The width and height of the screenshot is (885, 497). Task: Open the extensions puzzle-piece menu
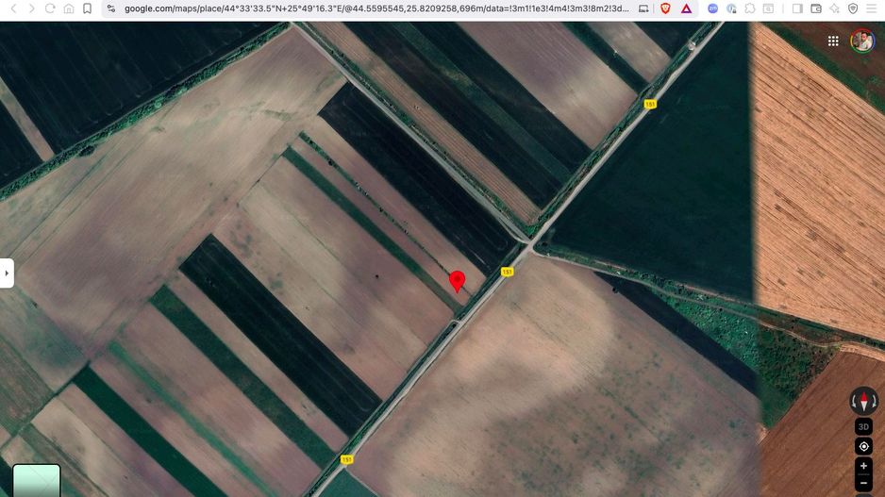click(750, 8)
